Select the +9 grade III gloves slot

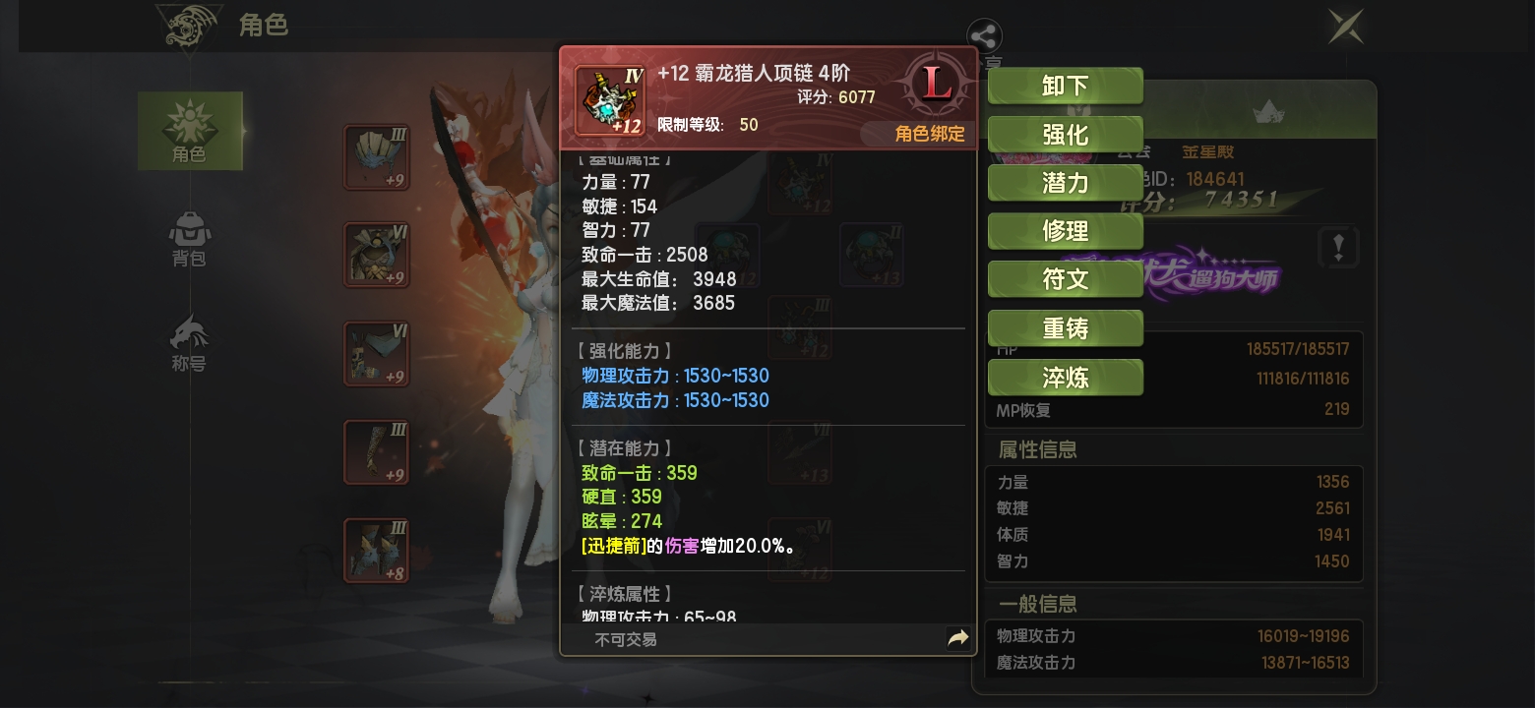coord(376,452)
